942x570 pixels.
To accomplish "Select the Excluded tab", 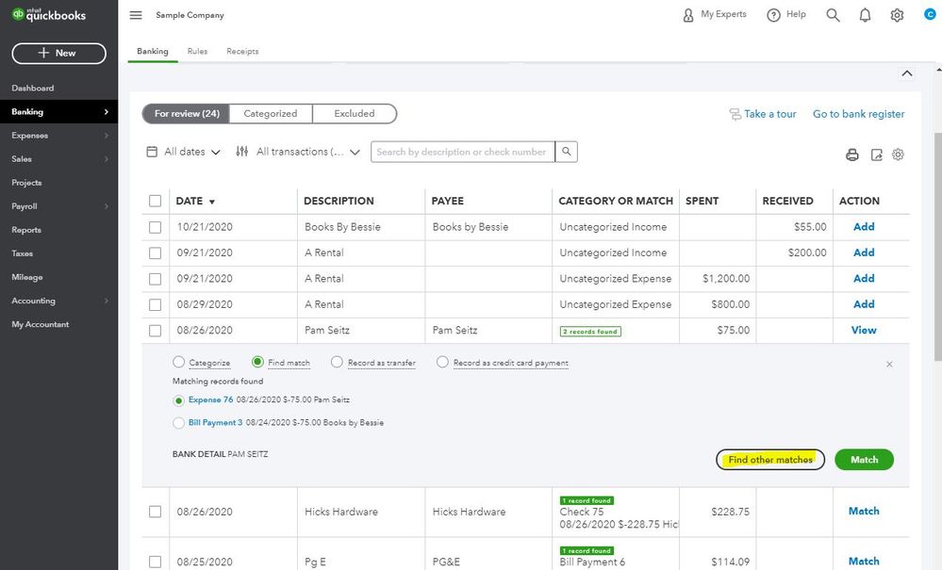I will (x=355, y=113).
